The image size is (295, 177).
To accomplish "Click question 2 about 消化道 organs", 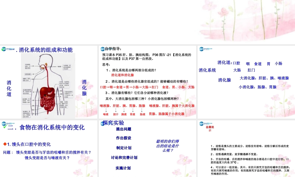I will 147,81.
